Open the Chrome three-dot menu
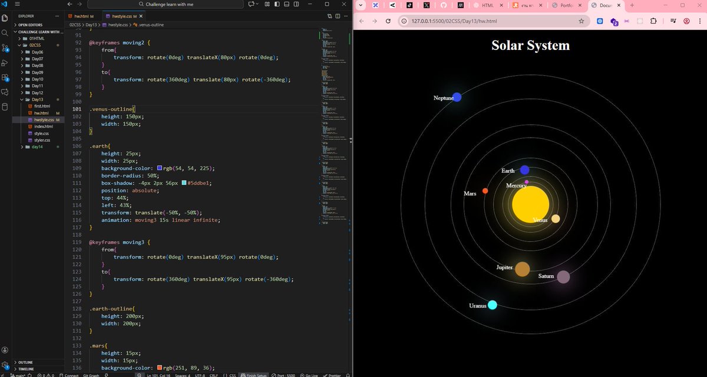This screenshot has height=377, width=707. 700,21
